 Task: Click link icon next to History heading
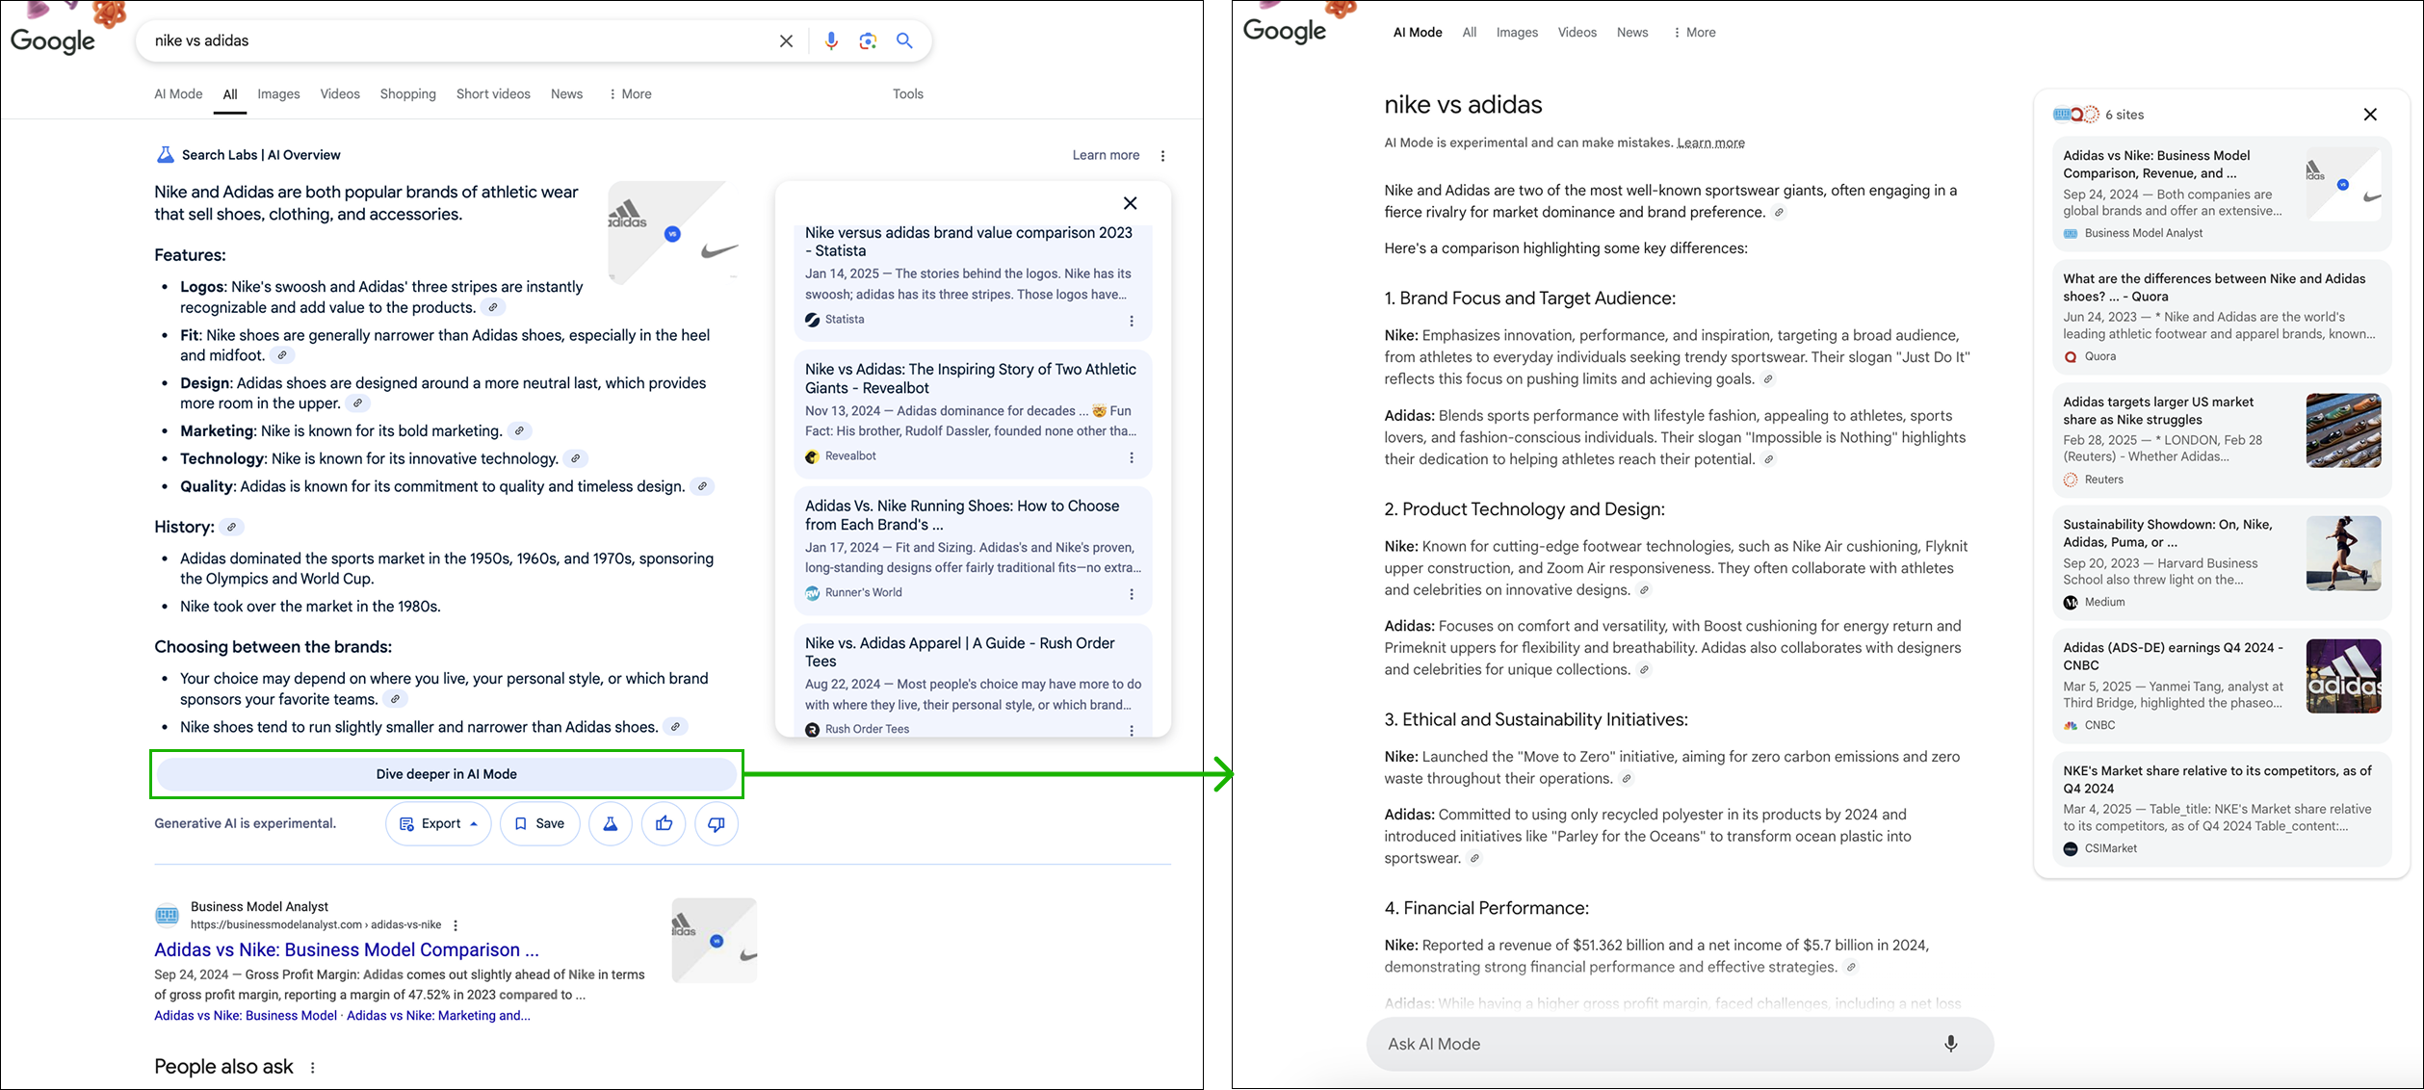[x=231, y=527]
